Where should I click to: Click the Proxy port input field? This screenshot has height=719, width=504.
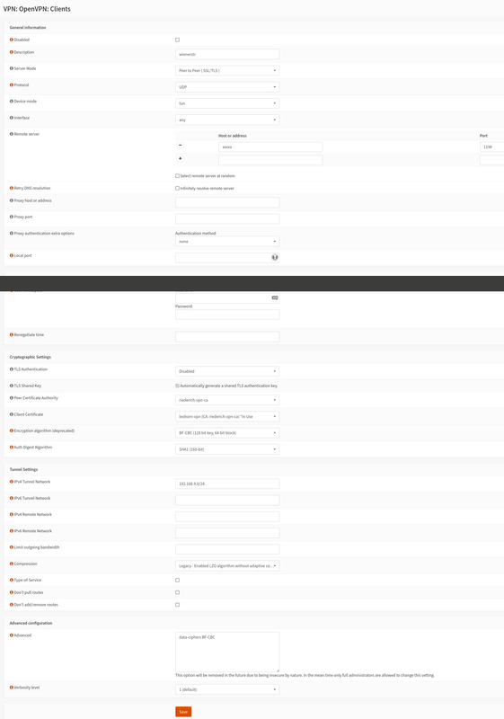pyautogui.click(x=227, y=218)
